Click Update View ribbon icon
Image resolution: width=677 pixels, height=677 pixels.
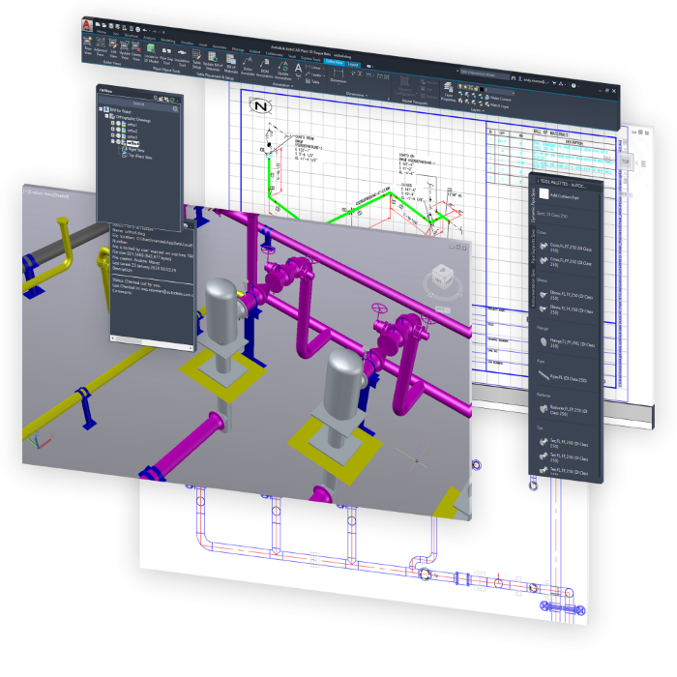pyautogui.click(x=125, y=50)
